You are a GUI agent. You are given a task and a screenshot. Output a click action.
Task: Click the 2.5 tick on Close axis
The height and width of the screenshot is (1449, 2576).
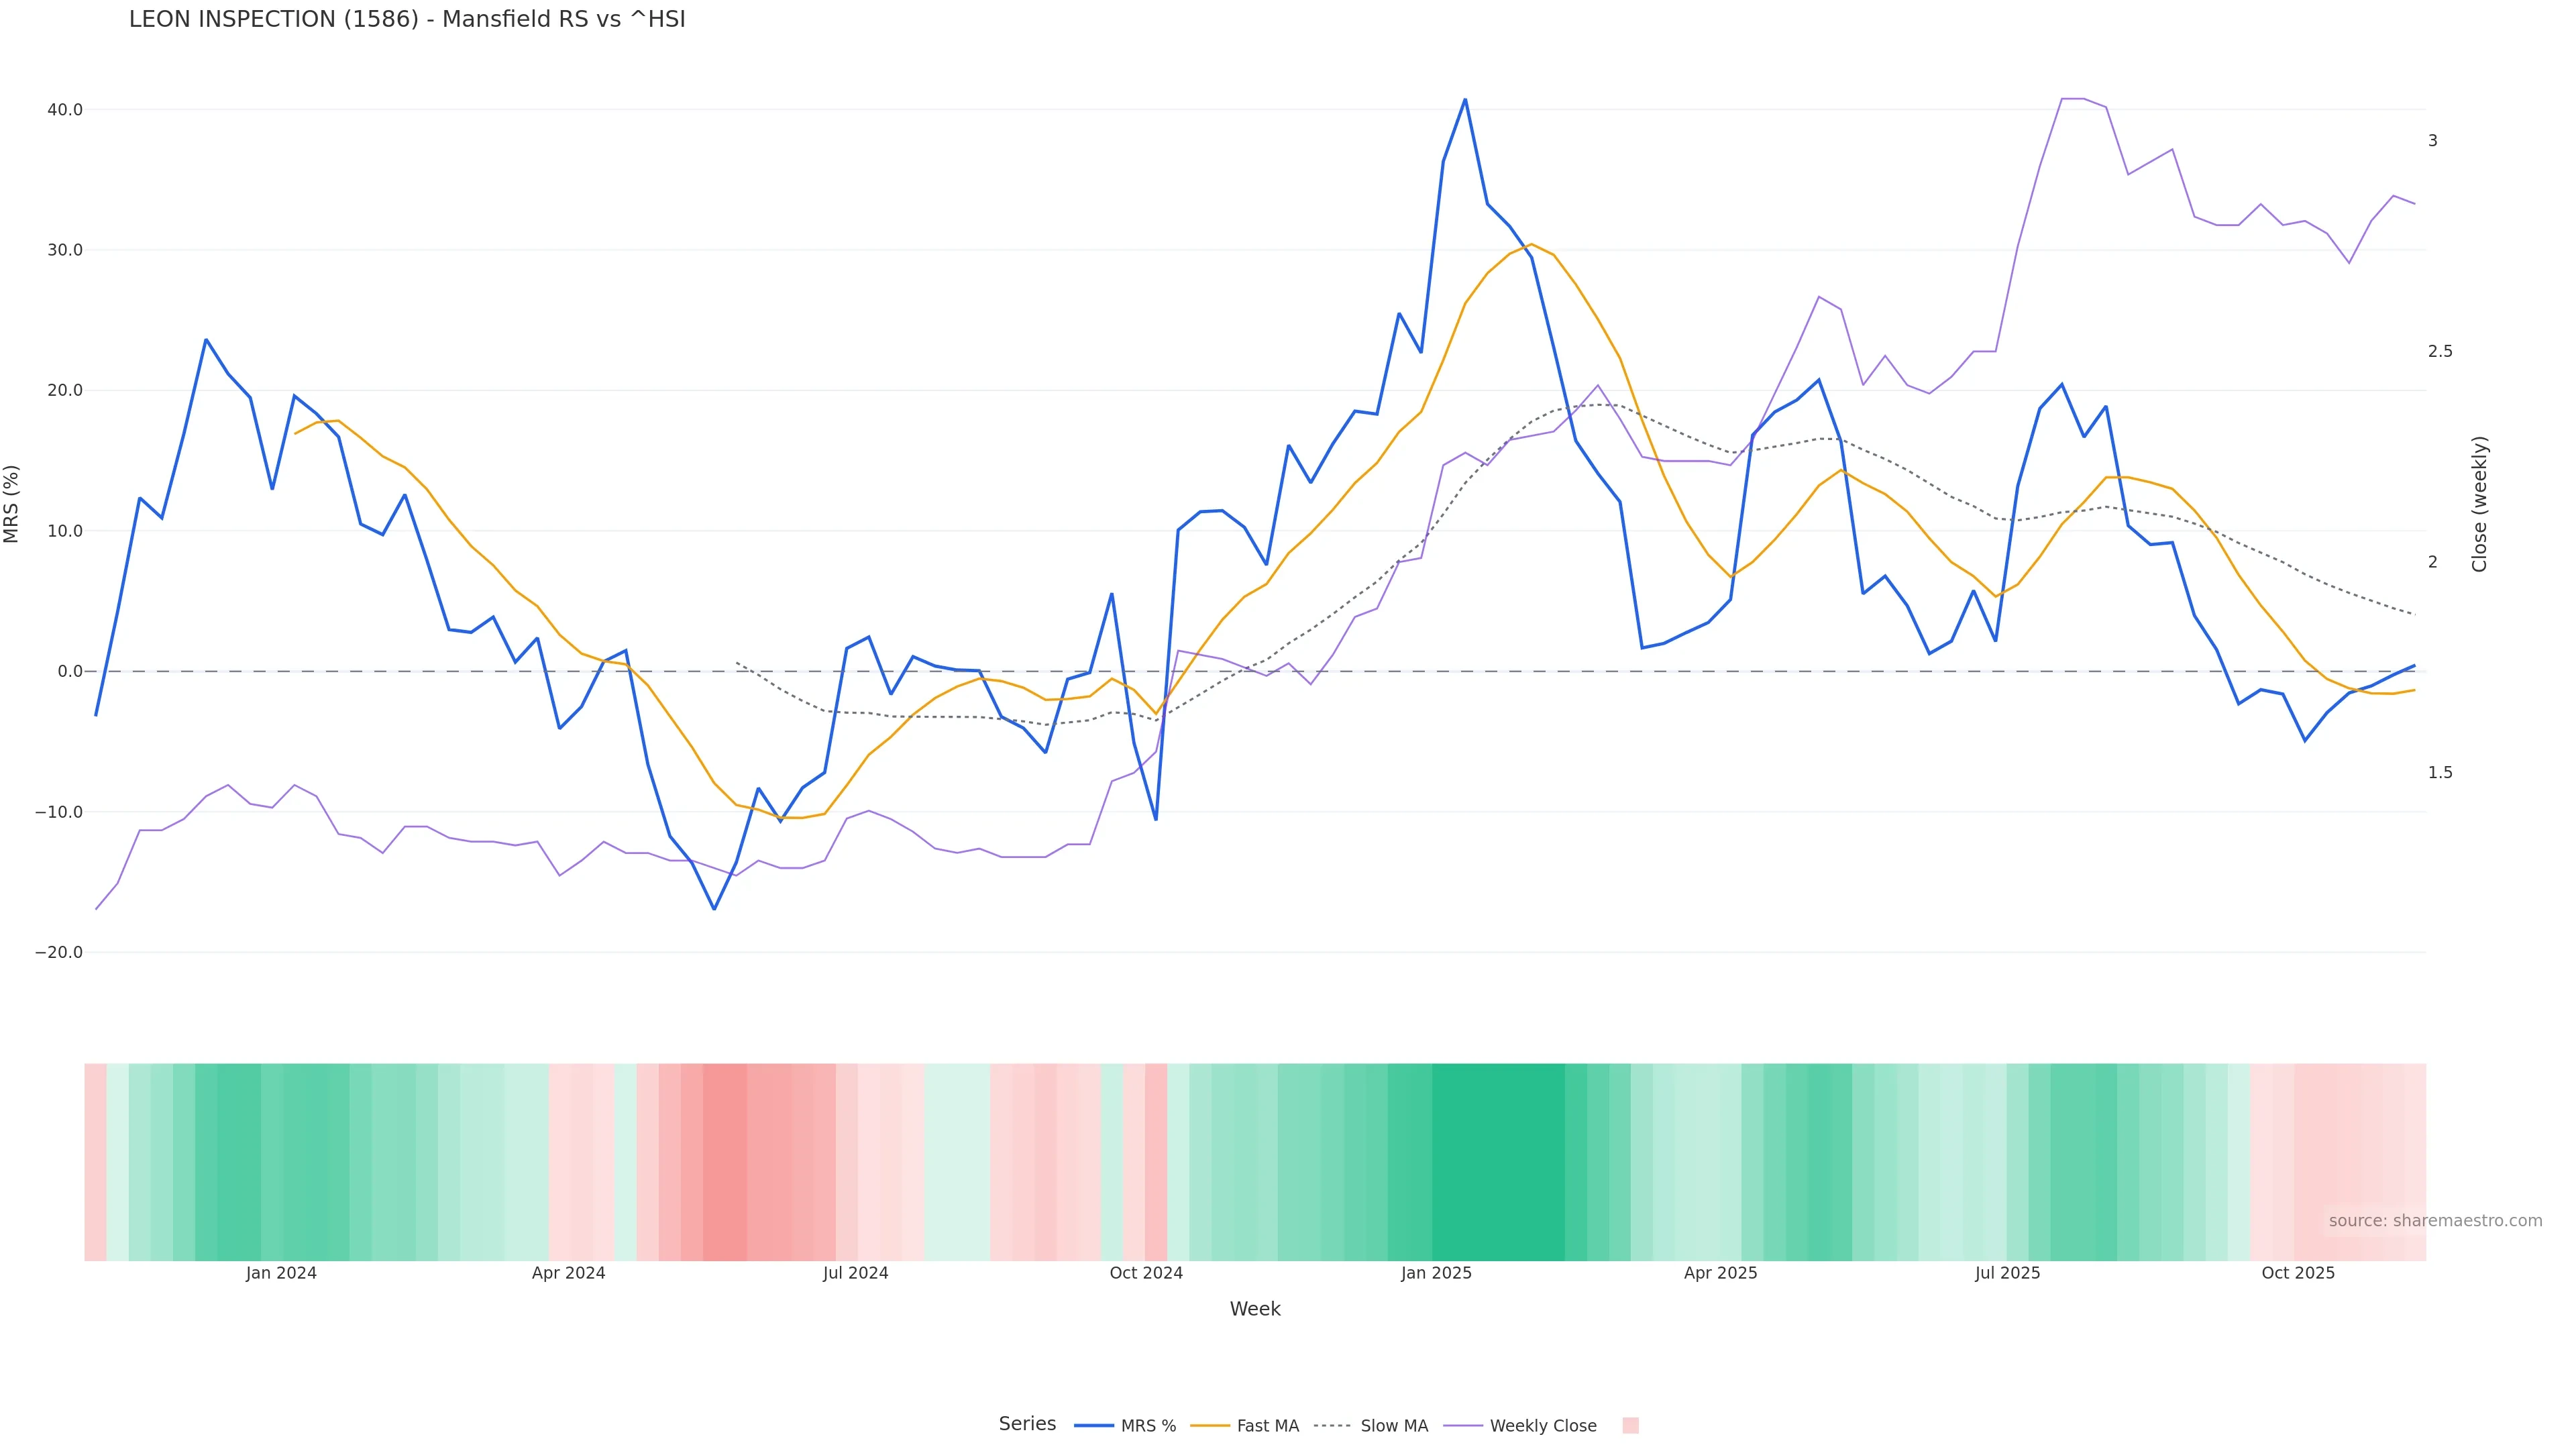pyautogui.click(x=2440, y=351)
